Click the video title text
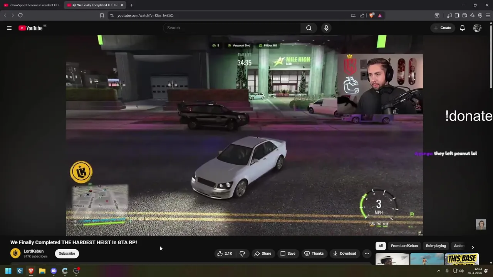 pos(74,242)
